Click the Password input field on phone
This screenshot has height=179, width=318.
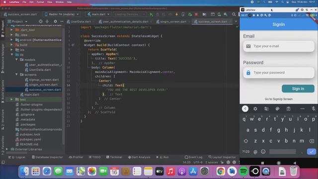click(279, 73)
